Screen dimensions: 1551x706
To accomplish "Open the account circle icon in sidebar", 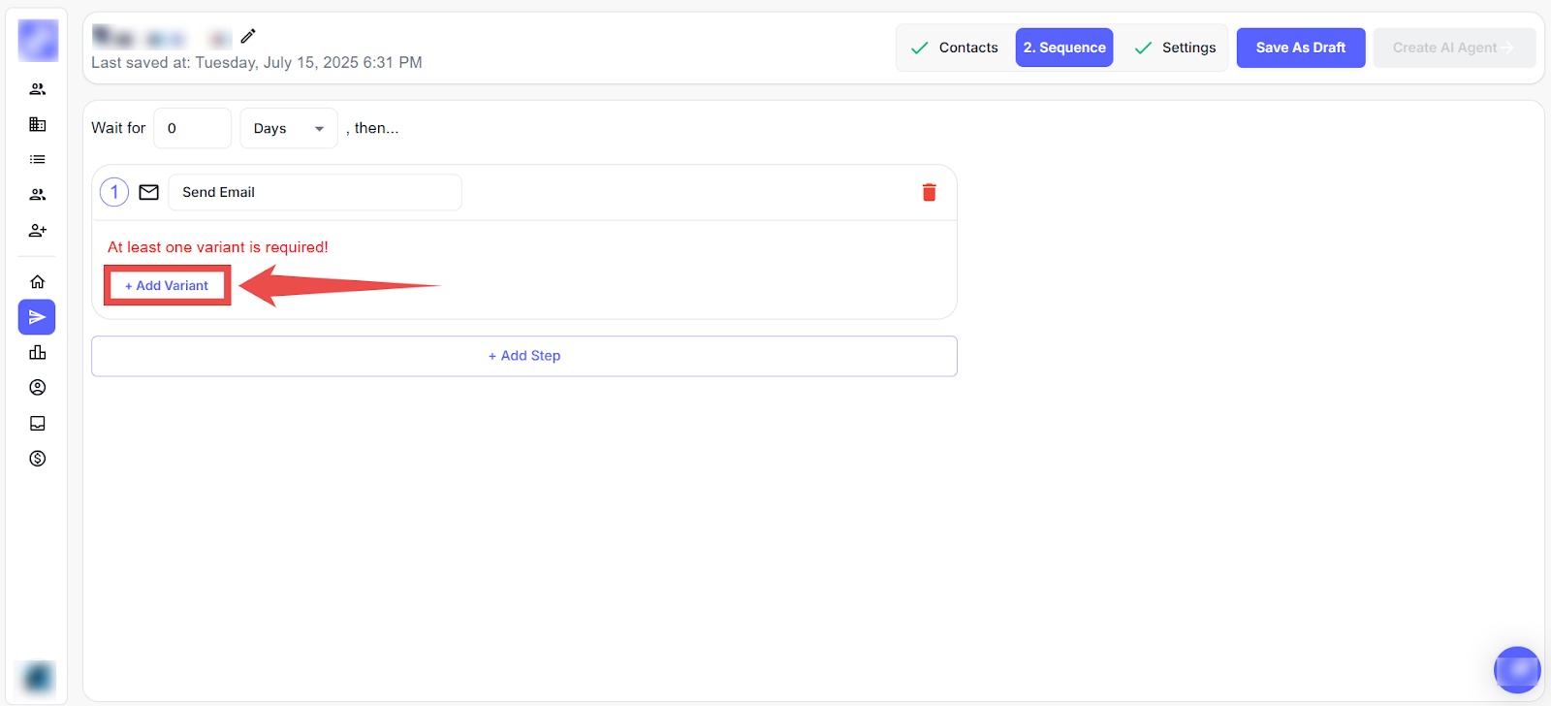I will [x=38, y=388].
